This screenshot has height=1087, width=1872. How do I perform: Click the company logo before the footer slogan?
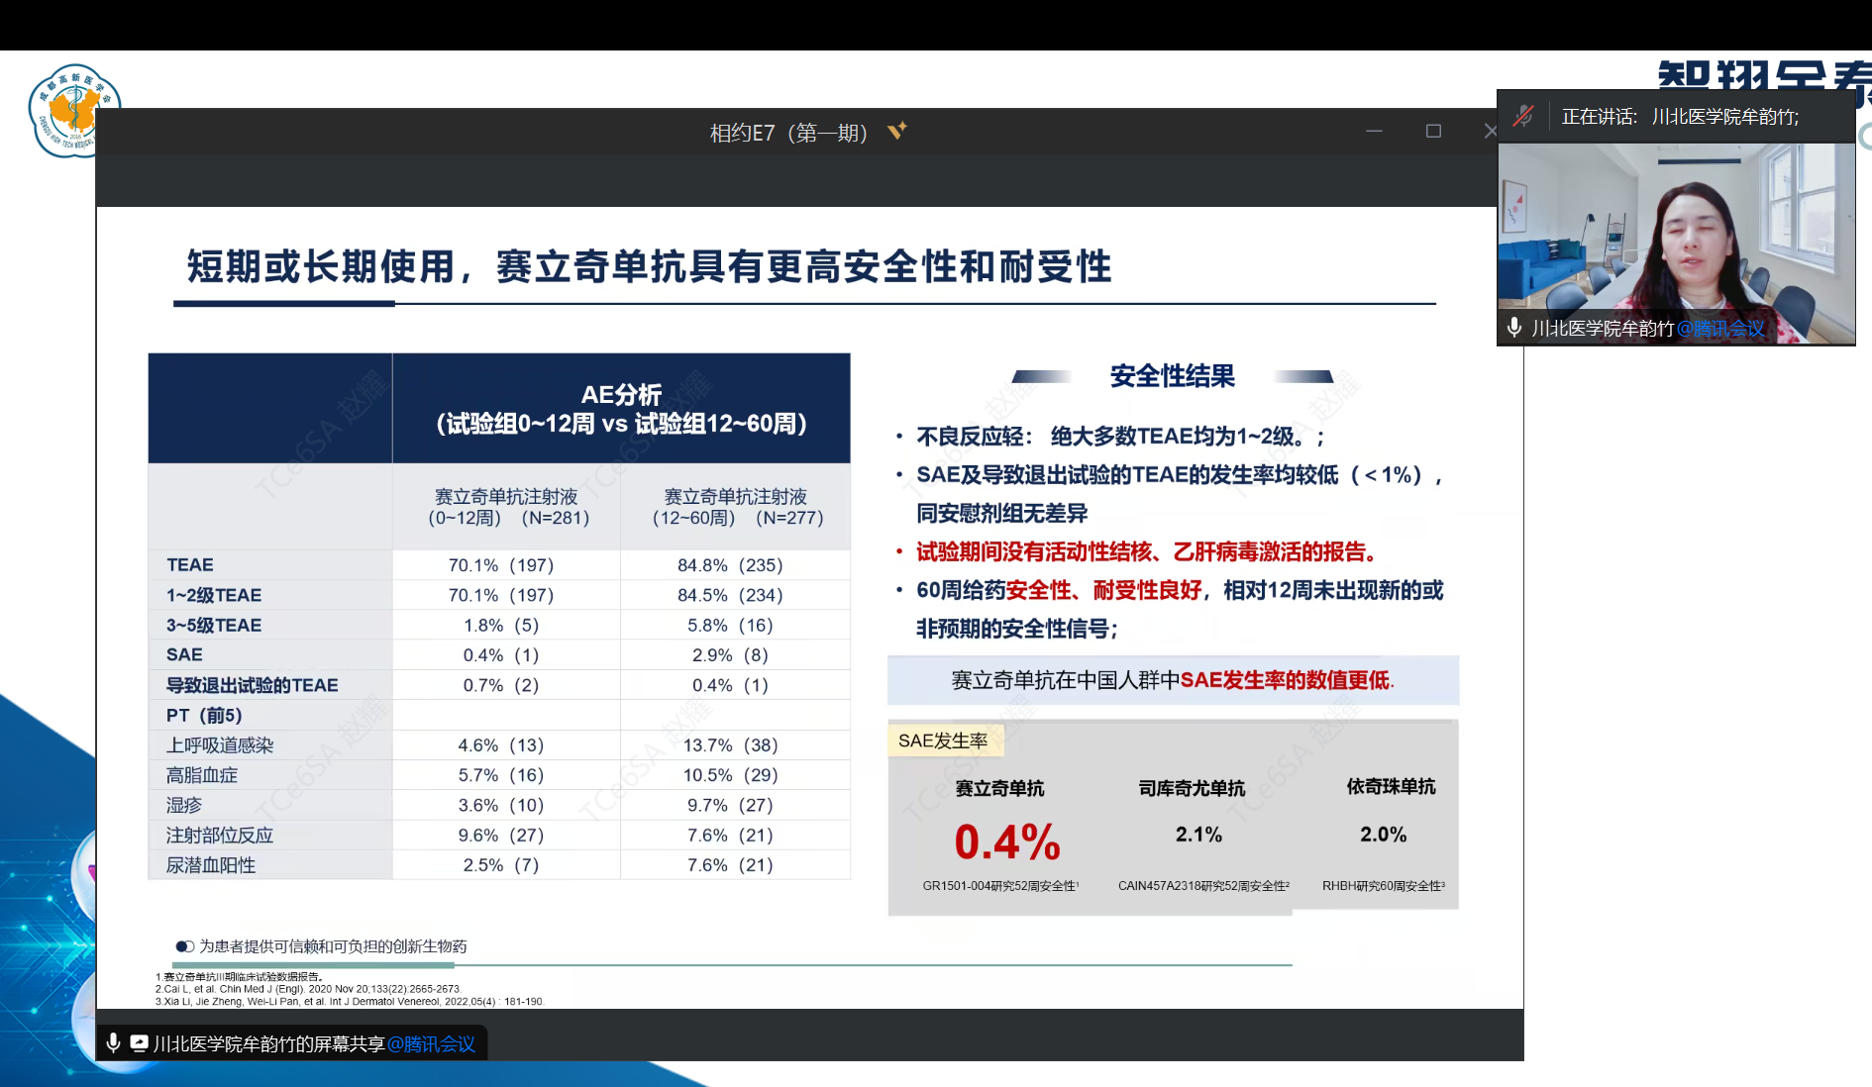(x=183, y=946)
